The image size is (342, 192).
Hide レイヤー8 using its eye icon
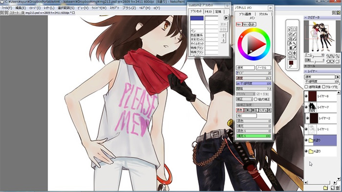(306, 96)
